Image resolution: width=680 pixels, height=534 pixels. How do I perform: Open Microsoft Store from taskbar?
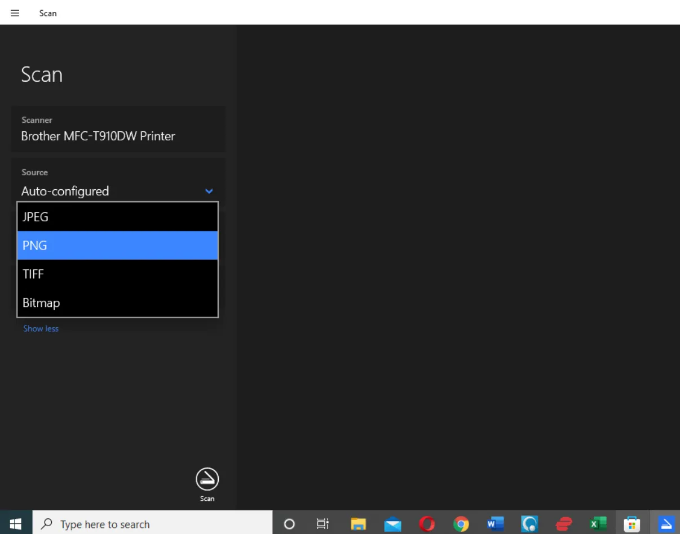tap(632, 524)
